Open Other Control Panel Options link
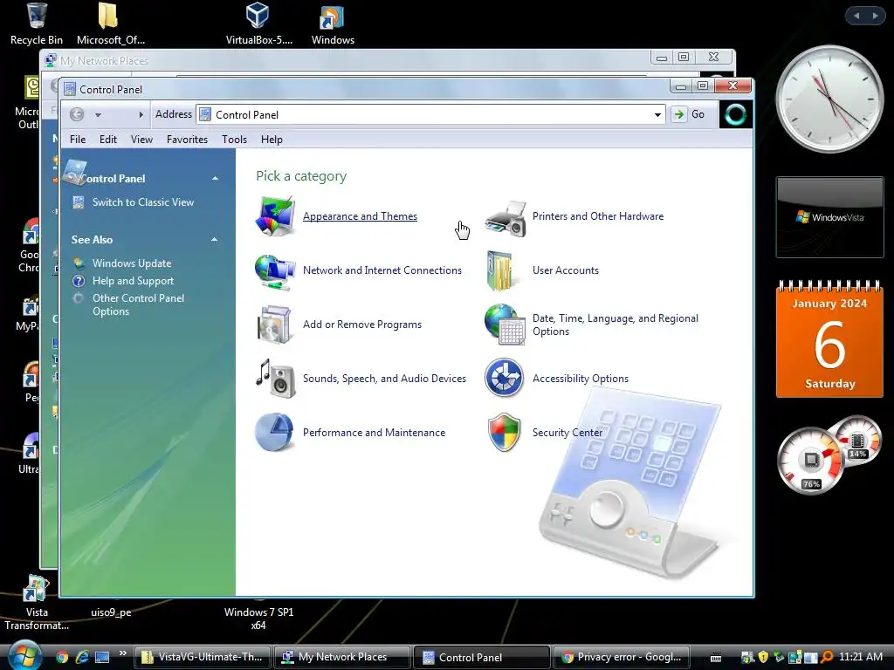The height and width of the screenshot is (670, 894). click(x=138, y=304)
